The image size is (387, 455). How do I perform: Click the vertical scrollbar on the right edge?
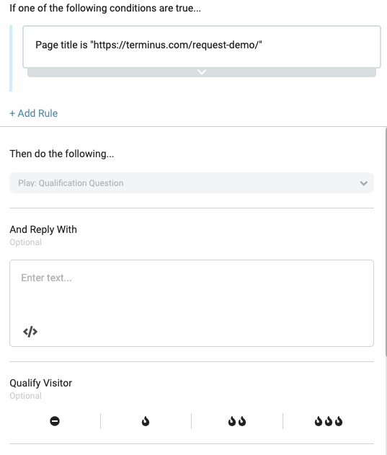(386, 242)
